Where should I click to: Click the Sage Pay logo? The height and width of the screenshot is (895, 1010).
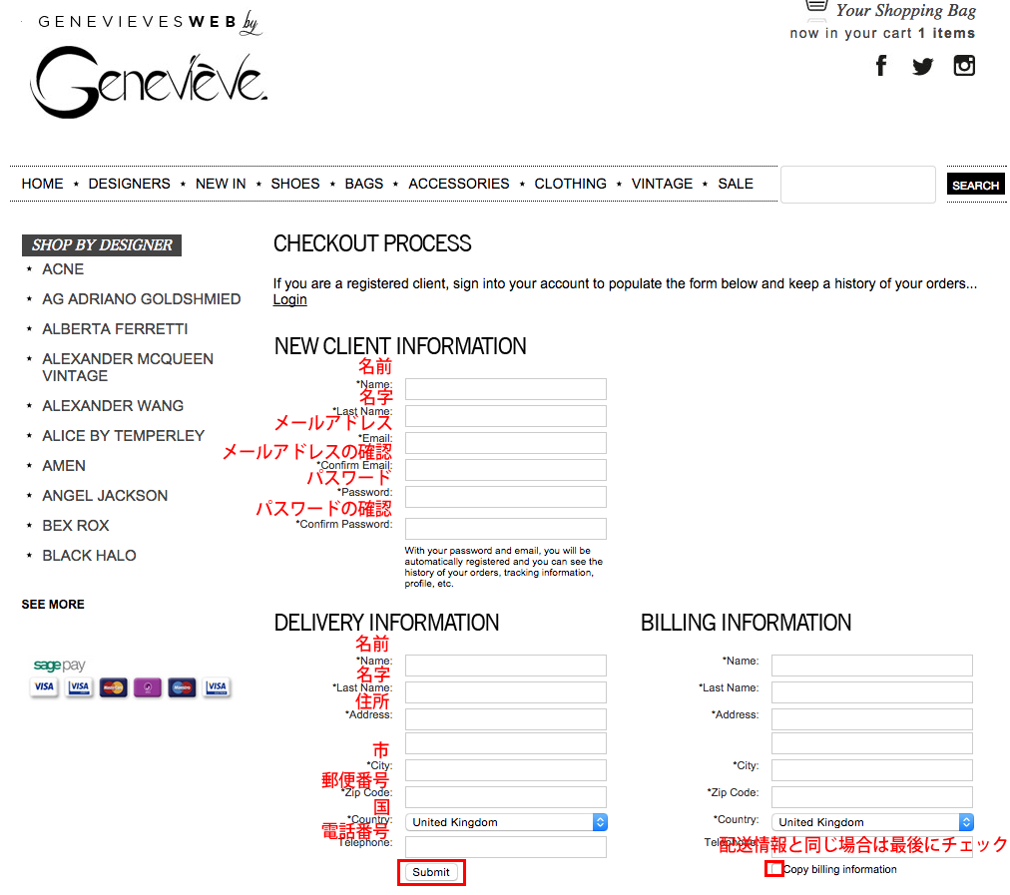tap(59, 665)
